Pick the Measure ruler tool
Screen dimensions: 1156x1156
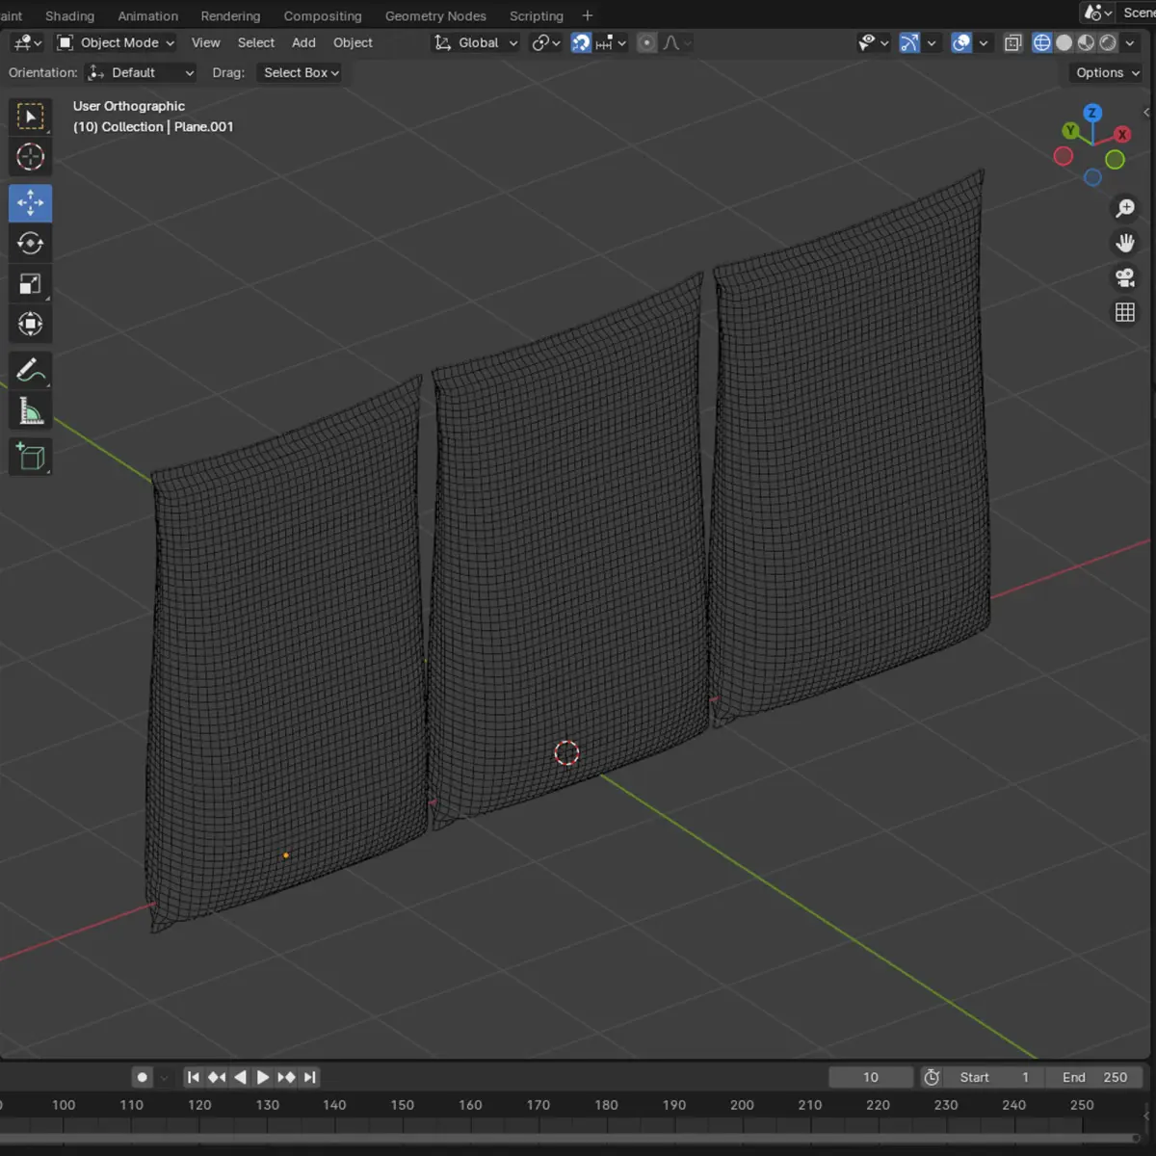pyautogui.click(x=31, y=411)
